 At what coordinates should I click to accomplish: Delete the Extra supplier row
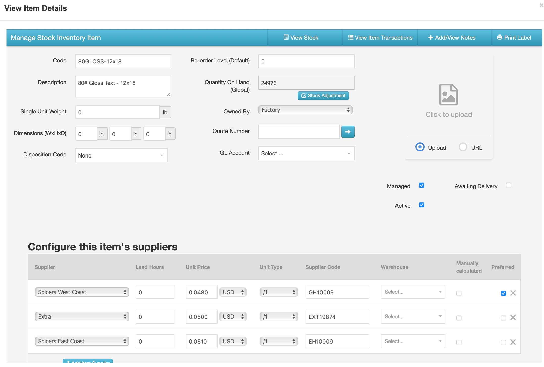tap(513, 317)
